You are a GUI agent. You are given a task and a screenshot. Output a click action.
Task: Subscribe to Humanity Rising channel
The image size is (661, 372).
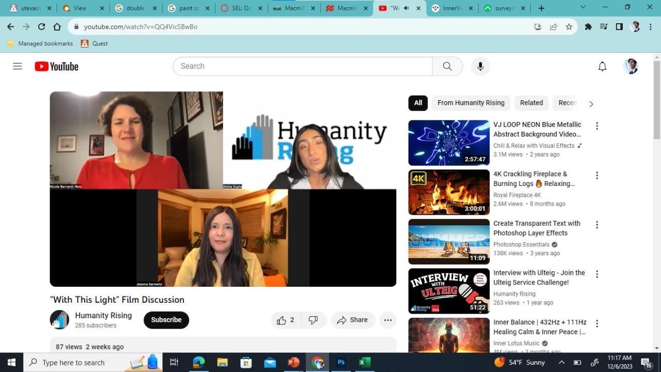click(166, 320)
